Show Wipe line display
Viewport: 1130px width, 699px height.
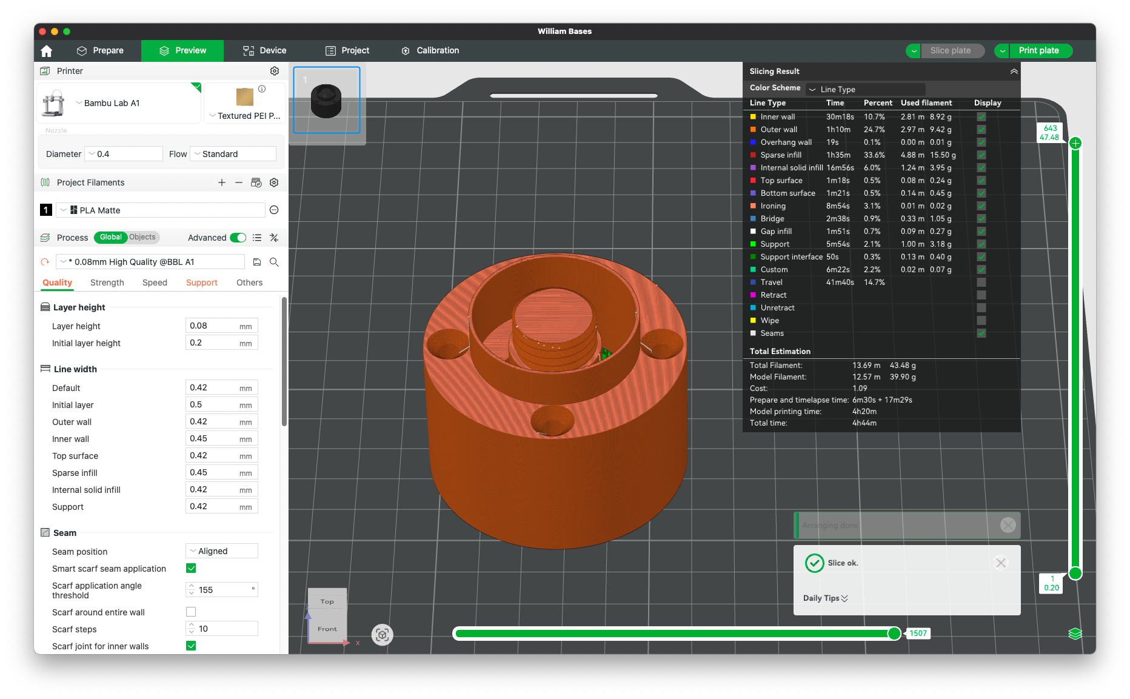[981, 321]
